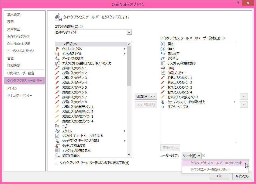Image resolution: width=256 pixels, height=184 pixels.
Task: Click the 追加(A) >> button
Action: [x=146, y=96]
